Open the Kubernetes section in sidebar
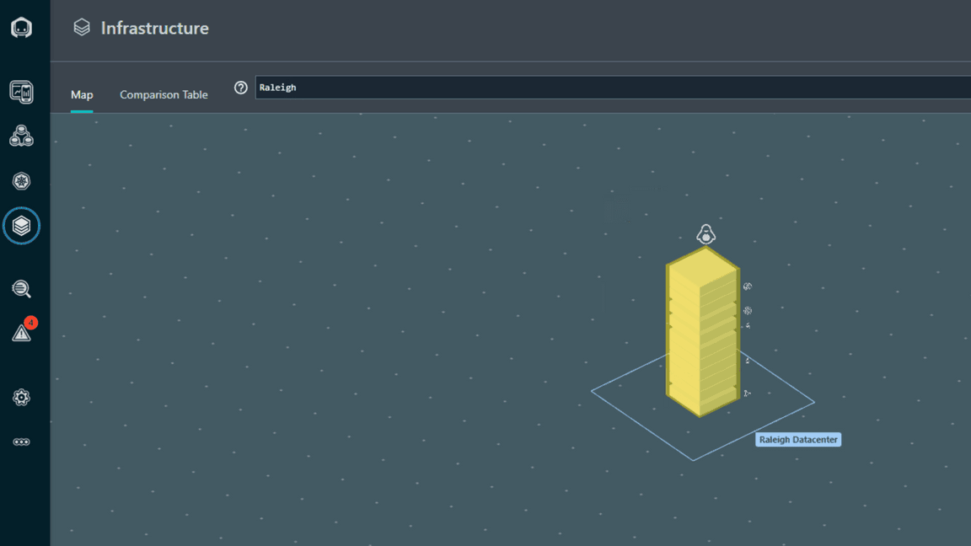Screen dimensions: 971x546 21,181
